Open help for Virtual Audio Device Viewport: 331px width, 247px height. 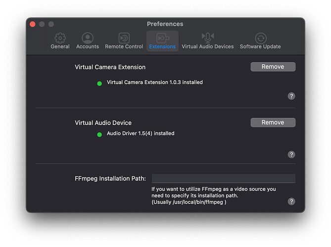pos(291,155)
